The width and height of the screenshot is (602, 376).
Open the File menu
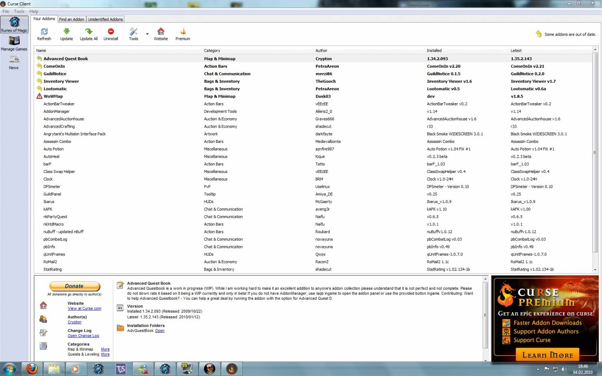tap(6, 11)
